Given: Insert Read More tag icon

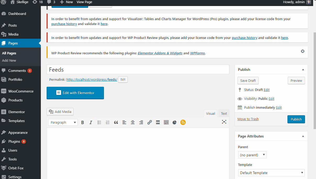Looking at the screenshot, I should point(158,122).
